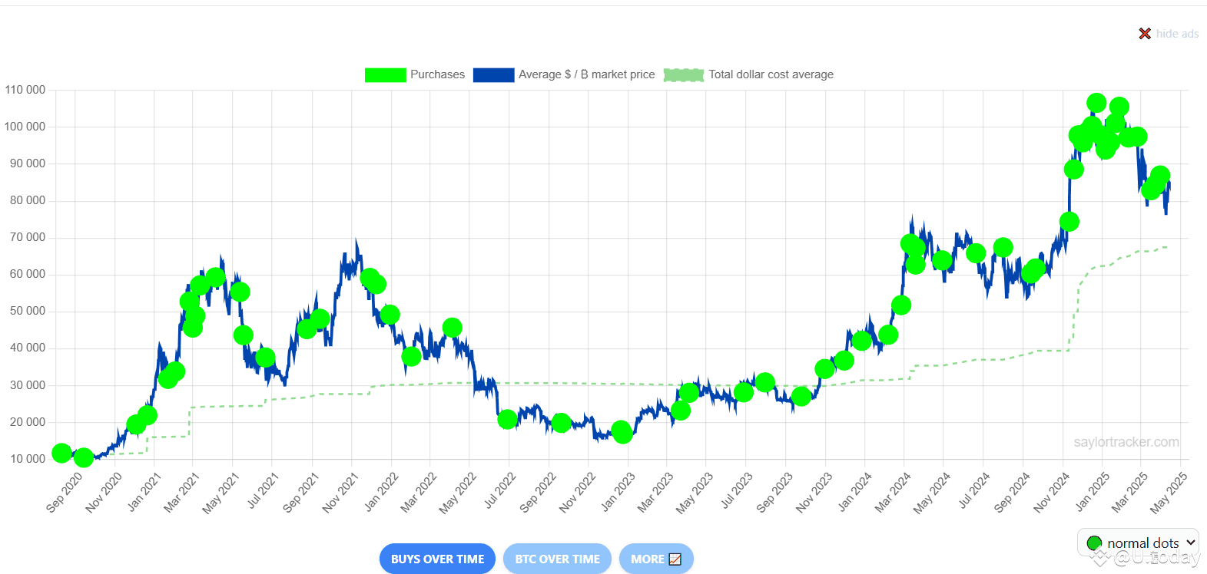
Task: Switch to BTC OVER TIME view
Action: (557, 559)
